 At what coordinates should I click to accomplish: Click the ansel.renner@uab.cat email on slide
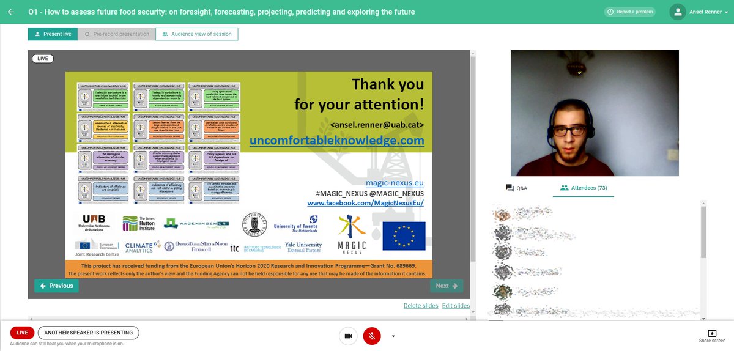click(x=376, y=125)
